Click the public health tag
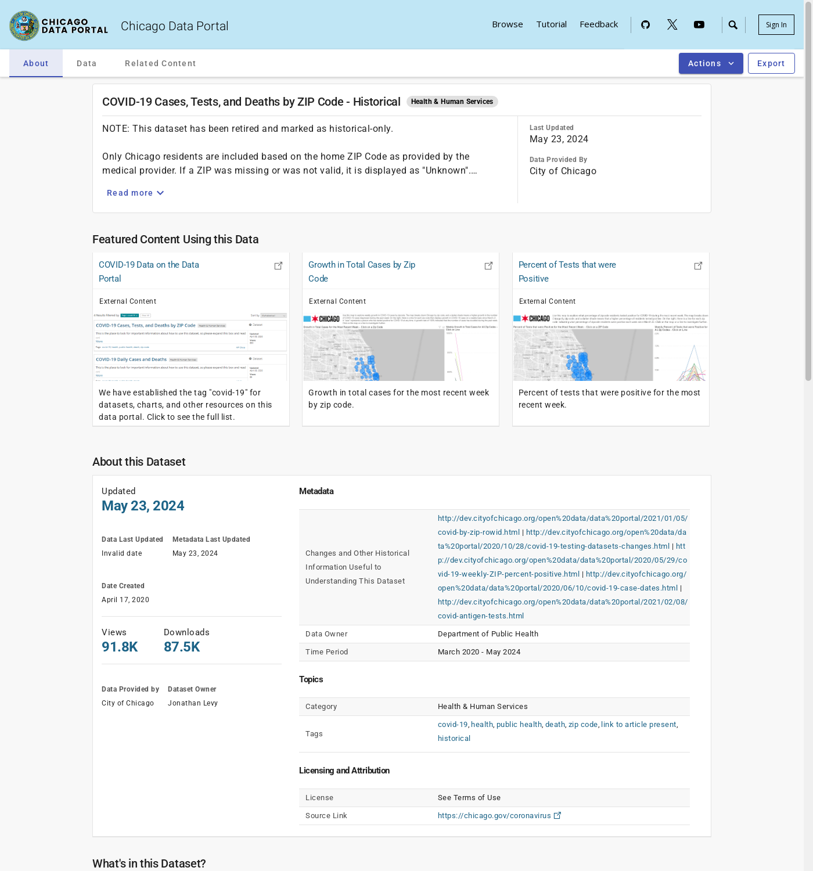The width and height of the screenshot is (813, 871). click(x=519, y=725)
